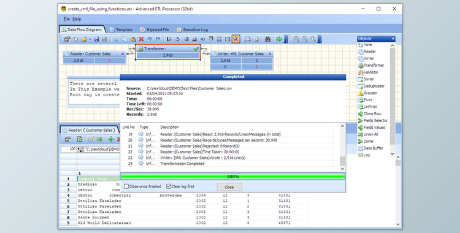This screenshot has width=460, height=233.
Task: Click the Open folder toolbar icon
Action: [x=84, y=39]
